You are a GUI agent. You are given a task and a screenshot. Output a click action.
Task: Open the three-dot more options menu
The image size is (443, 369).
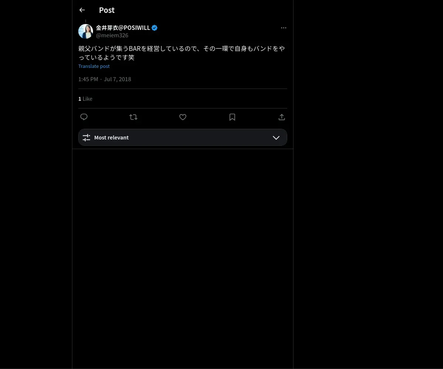(284, 28)
